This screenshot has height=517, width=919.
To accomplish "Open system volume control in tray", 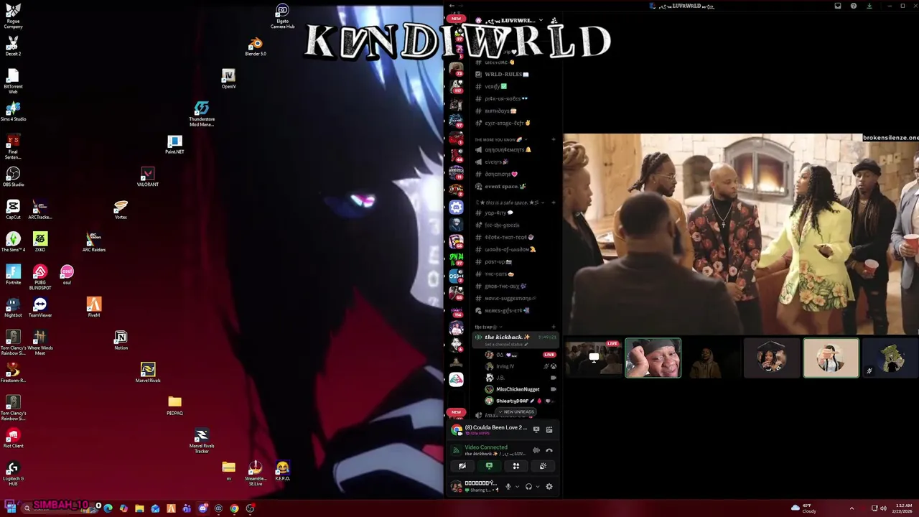I will [883, 508].
